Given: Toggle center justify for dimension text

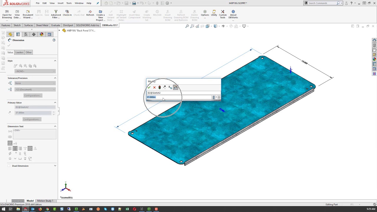Looking at the screenshot, I should (15, 148).
